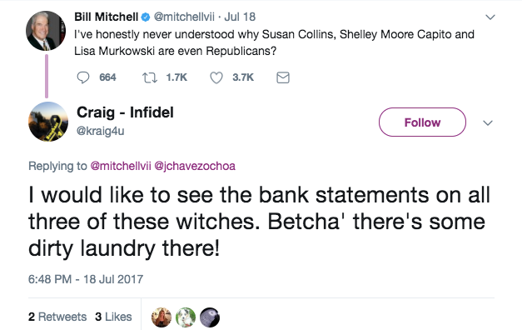Click the reply speech bubble icon
This screenshot has width=522, height=330.
pos(83,77)
